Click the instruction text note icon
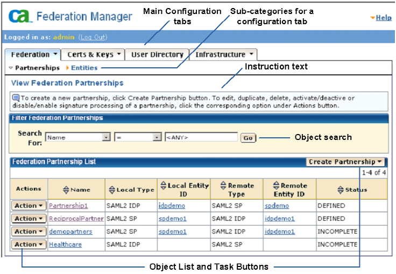Image resolution: width=396 pixels, height=274 pixels. pyautogui.click(x=16, y=98)
